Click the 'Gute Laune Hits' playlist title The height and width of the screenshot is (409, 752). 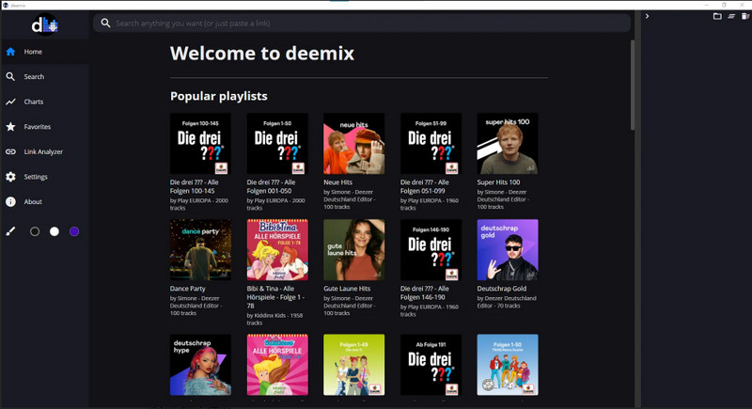347,289
